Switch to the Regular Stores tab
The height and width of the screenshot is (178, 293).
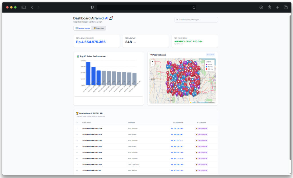[x=82, y=28]
